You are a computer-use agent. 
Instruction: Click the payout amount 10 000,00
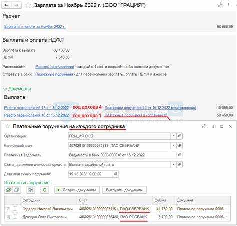coord(225,108)
